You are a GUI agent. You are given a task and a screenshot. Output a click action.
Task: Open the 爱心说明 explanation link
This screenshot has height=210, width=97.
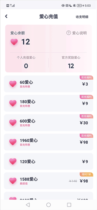(80, 33)
